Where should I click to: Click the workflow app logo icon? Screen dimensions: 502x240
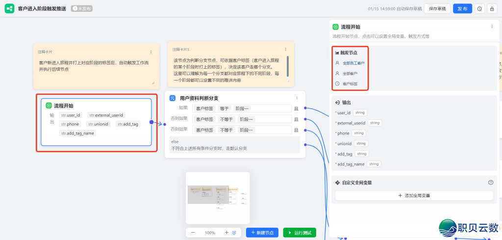point(9,9)
